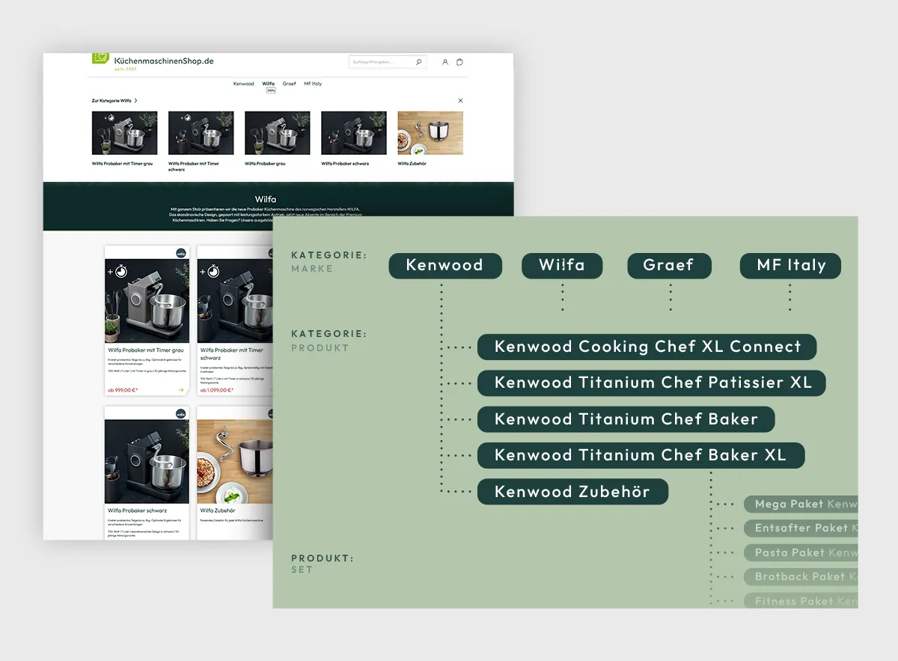
Task: Select 'Kenwood Zubehör' node
Action: pos(572,492)
